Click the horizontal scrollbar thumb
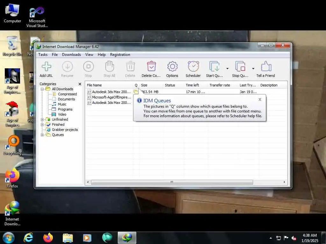 point(172,182)
